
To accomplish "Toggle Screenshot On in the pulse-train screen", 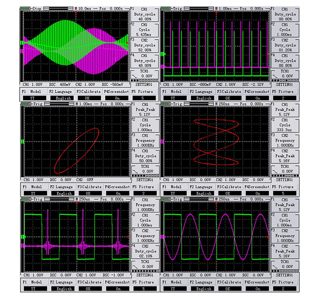I will [x=257, y=98].
